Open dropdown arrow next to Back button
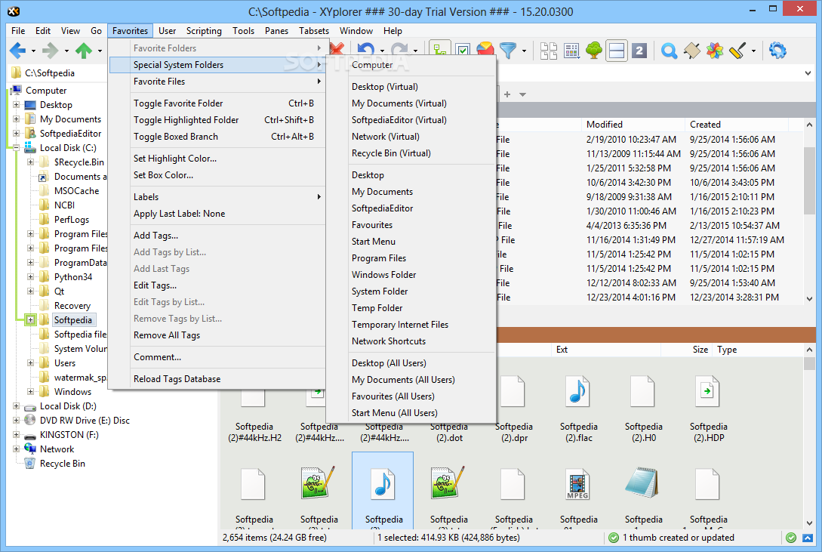Screen dimensions: 822x552 (33, 51)
